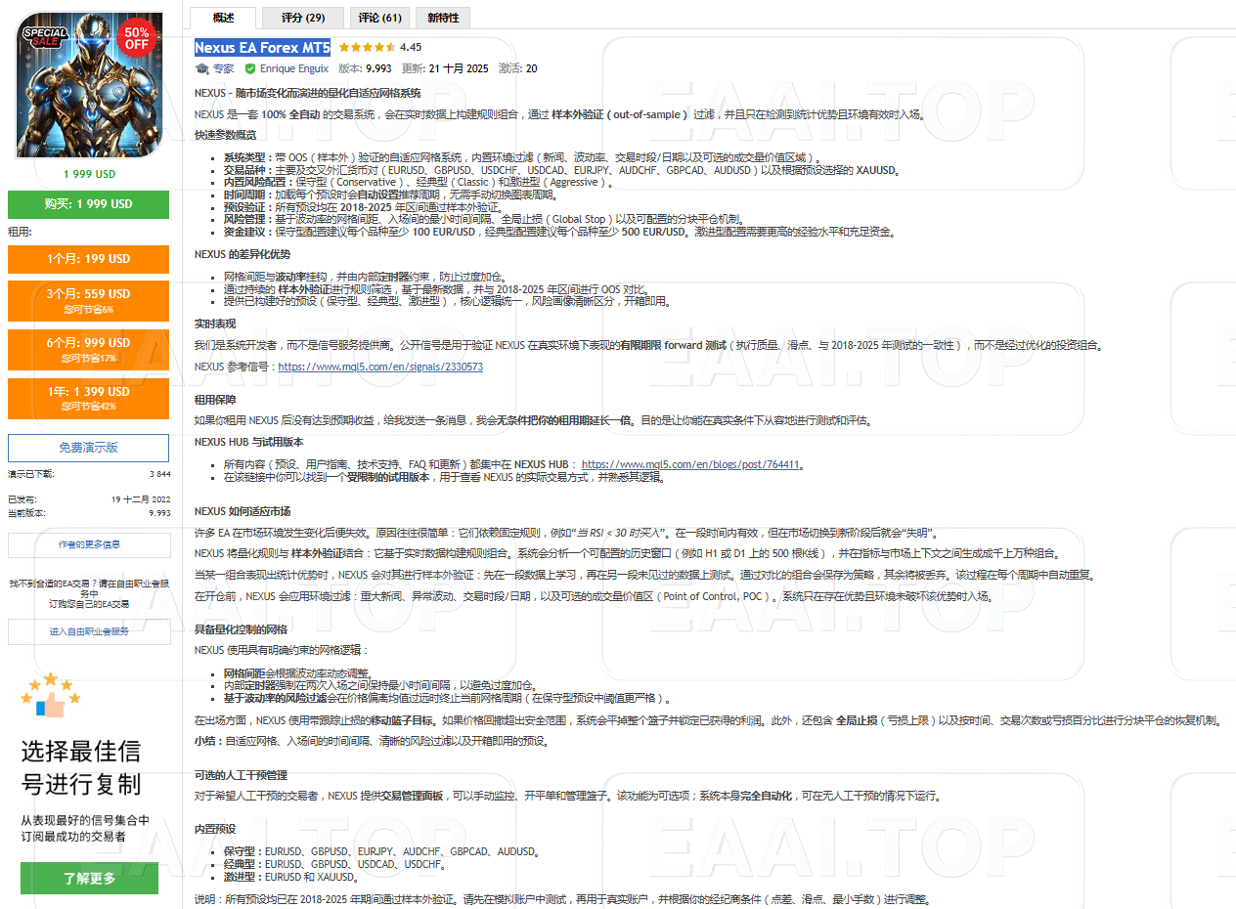Image resolution: width=1236 pixels, height=909 pixels.
Task: Click the 专家 graduation cap badge icon
Action: tap(202, 68)
